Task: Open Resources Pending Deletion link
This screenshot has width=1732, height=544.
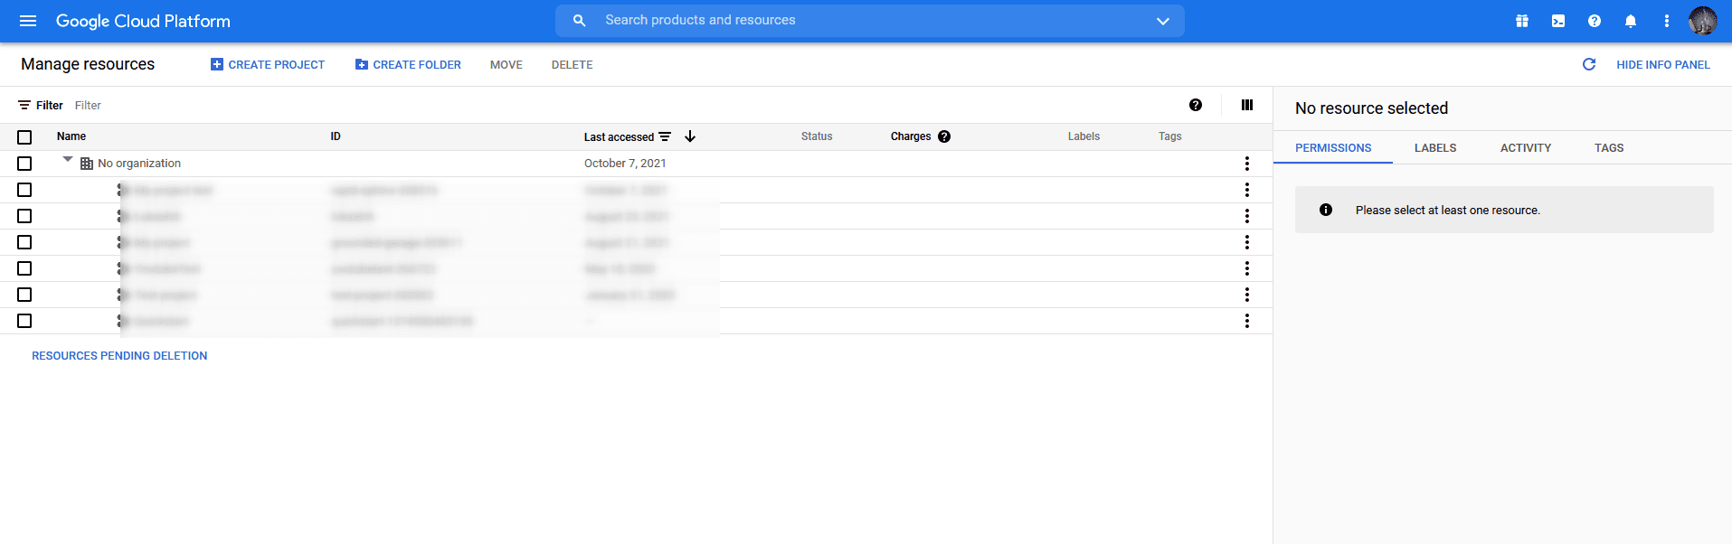Action: click(119, 356)
